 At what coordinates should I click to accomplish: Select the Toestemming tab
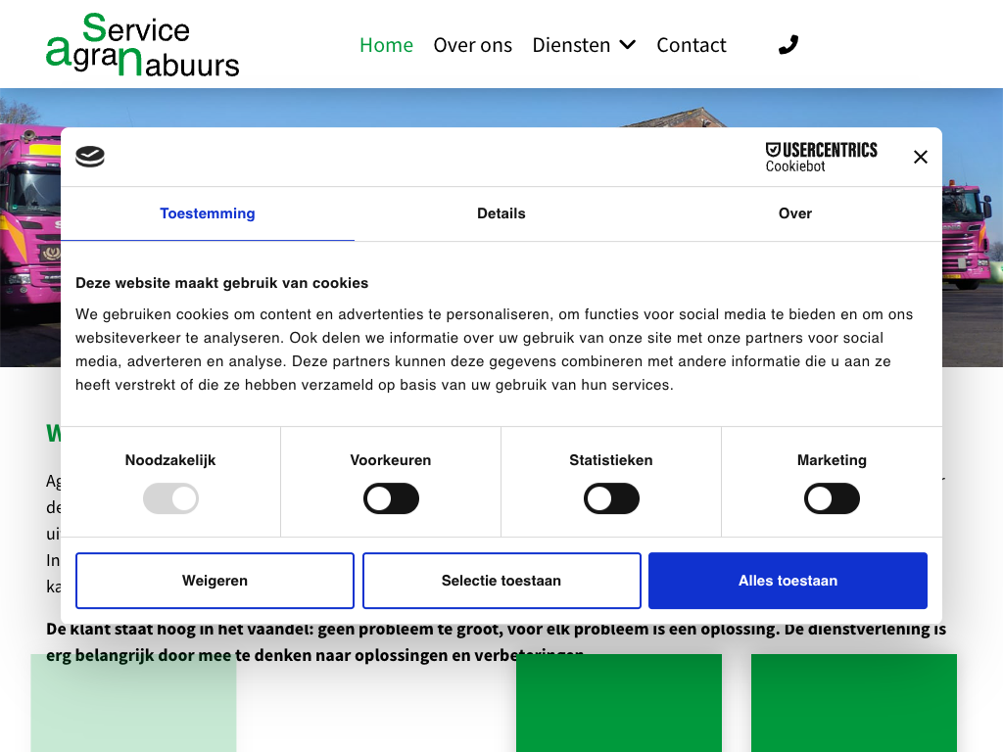(208, 213)
